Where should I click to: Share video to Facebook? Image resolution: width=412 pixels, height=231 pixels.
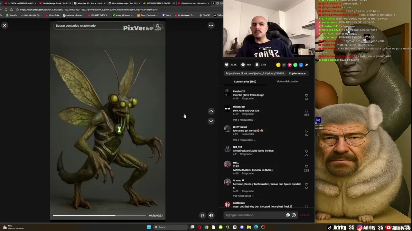tap(301, 65)
